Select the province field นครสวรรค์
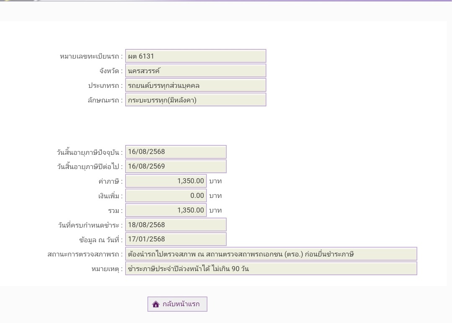The image size is (452, 323). [196, 71]
